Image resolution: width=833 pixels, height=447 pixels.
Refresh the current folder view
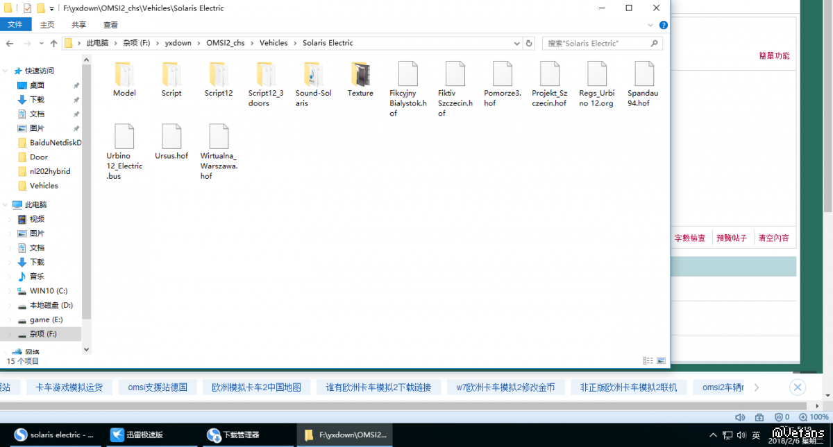point(529,43)
